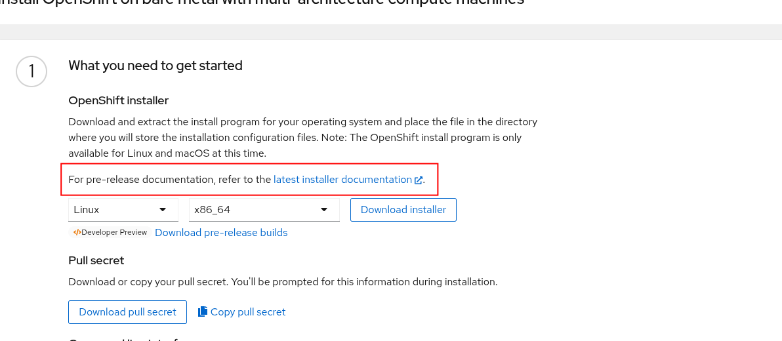Open the latest installer documentation link
Image resolution: width=782 pixels, height=341 pixels.
click(x=342, y=180)
